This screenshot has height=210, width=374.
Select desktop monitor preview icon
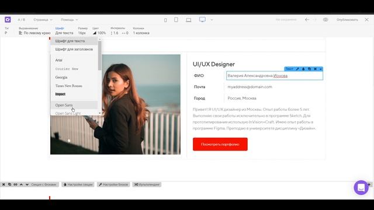(x=202, y=19)
